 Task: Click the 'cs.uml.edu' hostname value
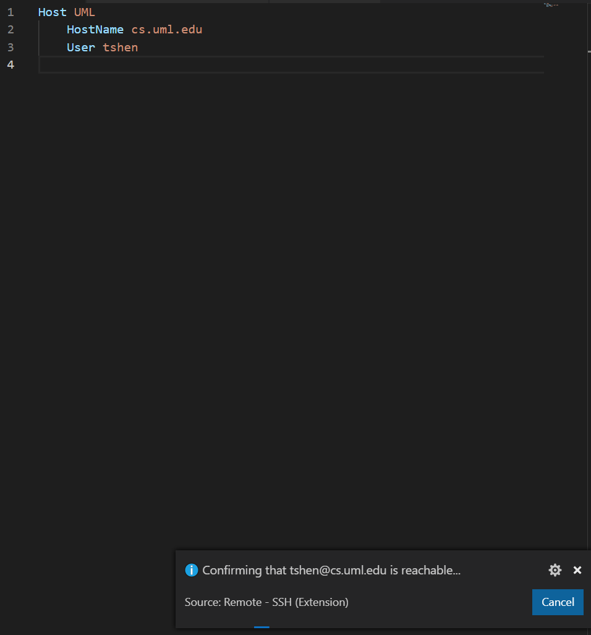166,29
